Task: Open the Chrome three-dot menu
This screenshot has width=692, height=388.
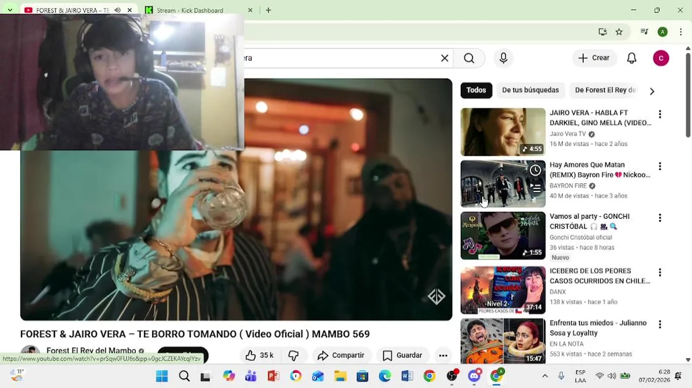Action: (681, 32)
